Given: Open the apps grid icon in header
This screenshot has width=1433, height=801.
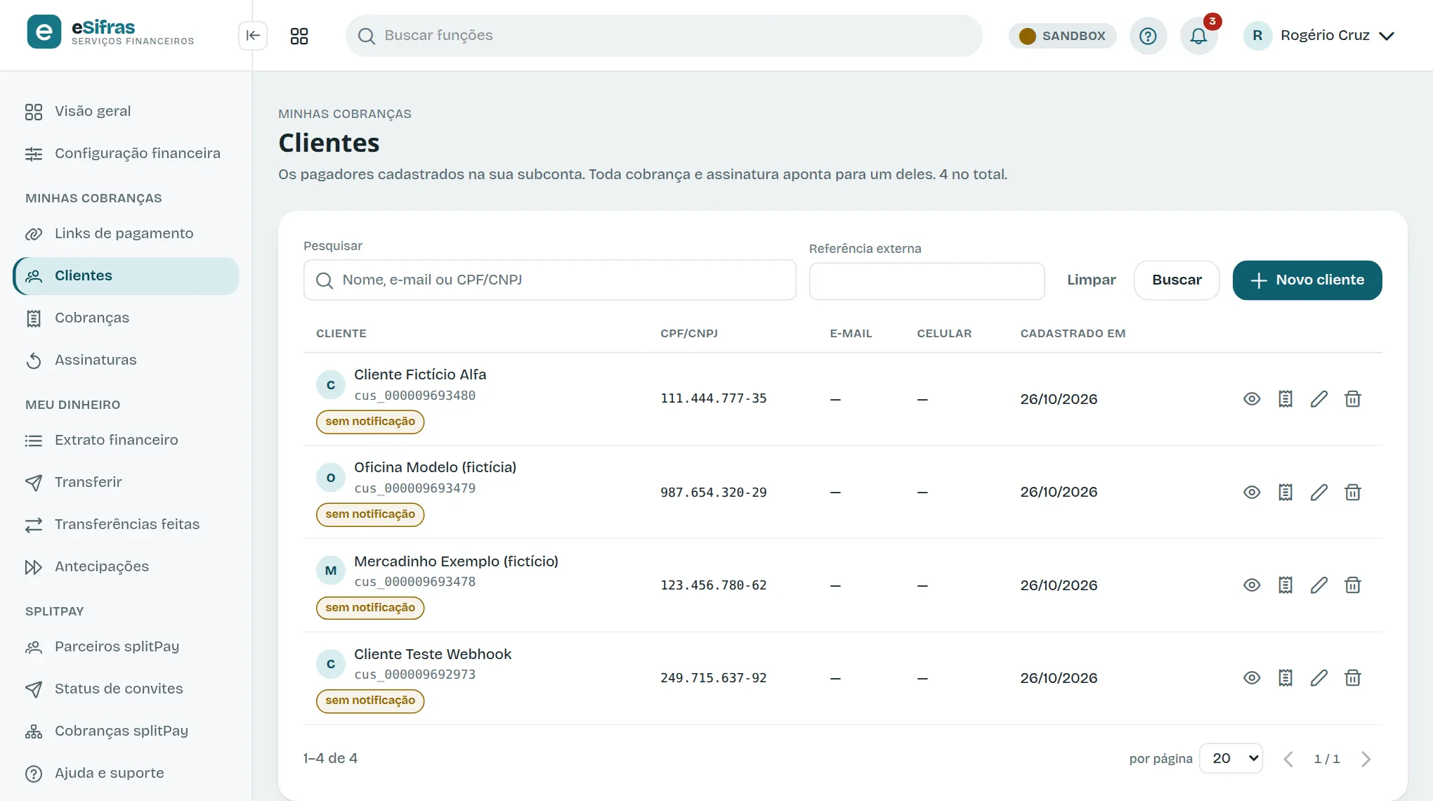Looking at the screenshot, I should 299,36.
